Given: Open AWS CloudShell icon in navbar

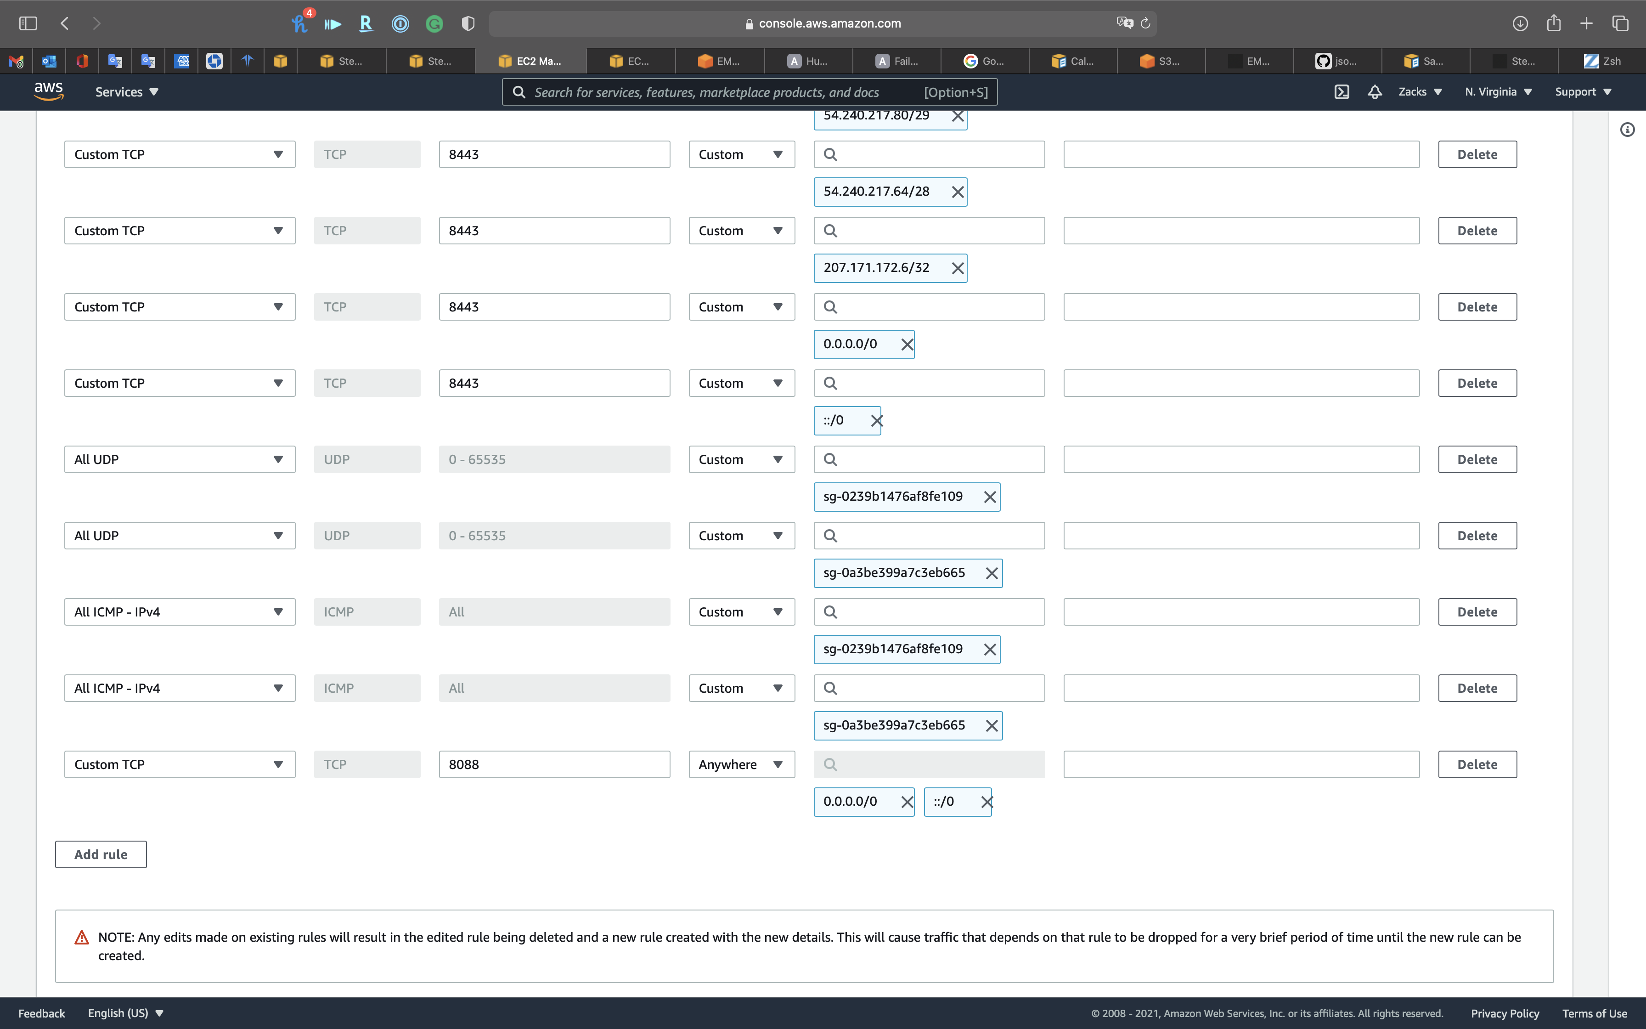Looking at the screenshot, I should coord(1342,92).
